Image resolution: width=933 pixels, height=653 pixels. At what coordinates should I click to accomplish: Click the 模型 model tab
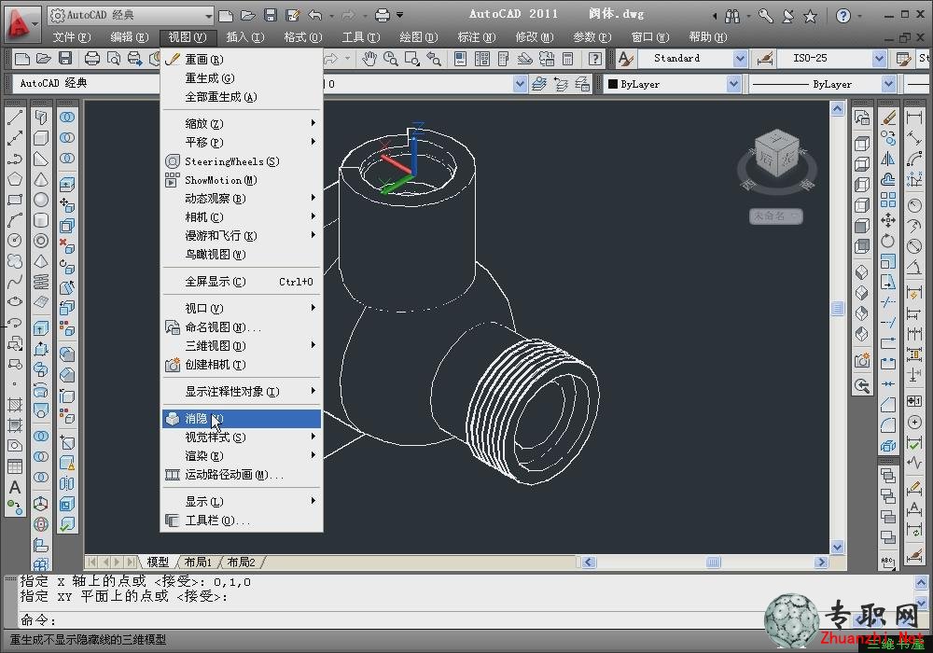[x=158, y=562]
